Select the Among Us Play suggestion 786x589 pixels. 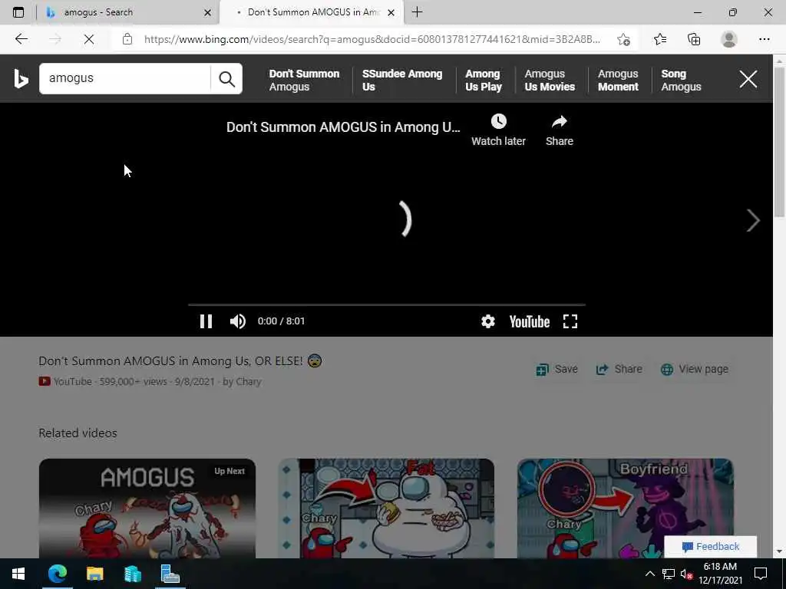484,80
